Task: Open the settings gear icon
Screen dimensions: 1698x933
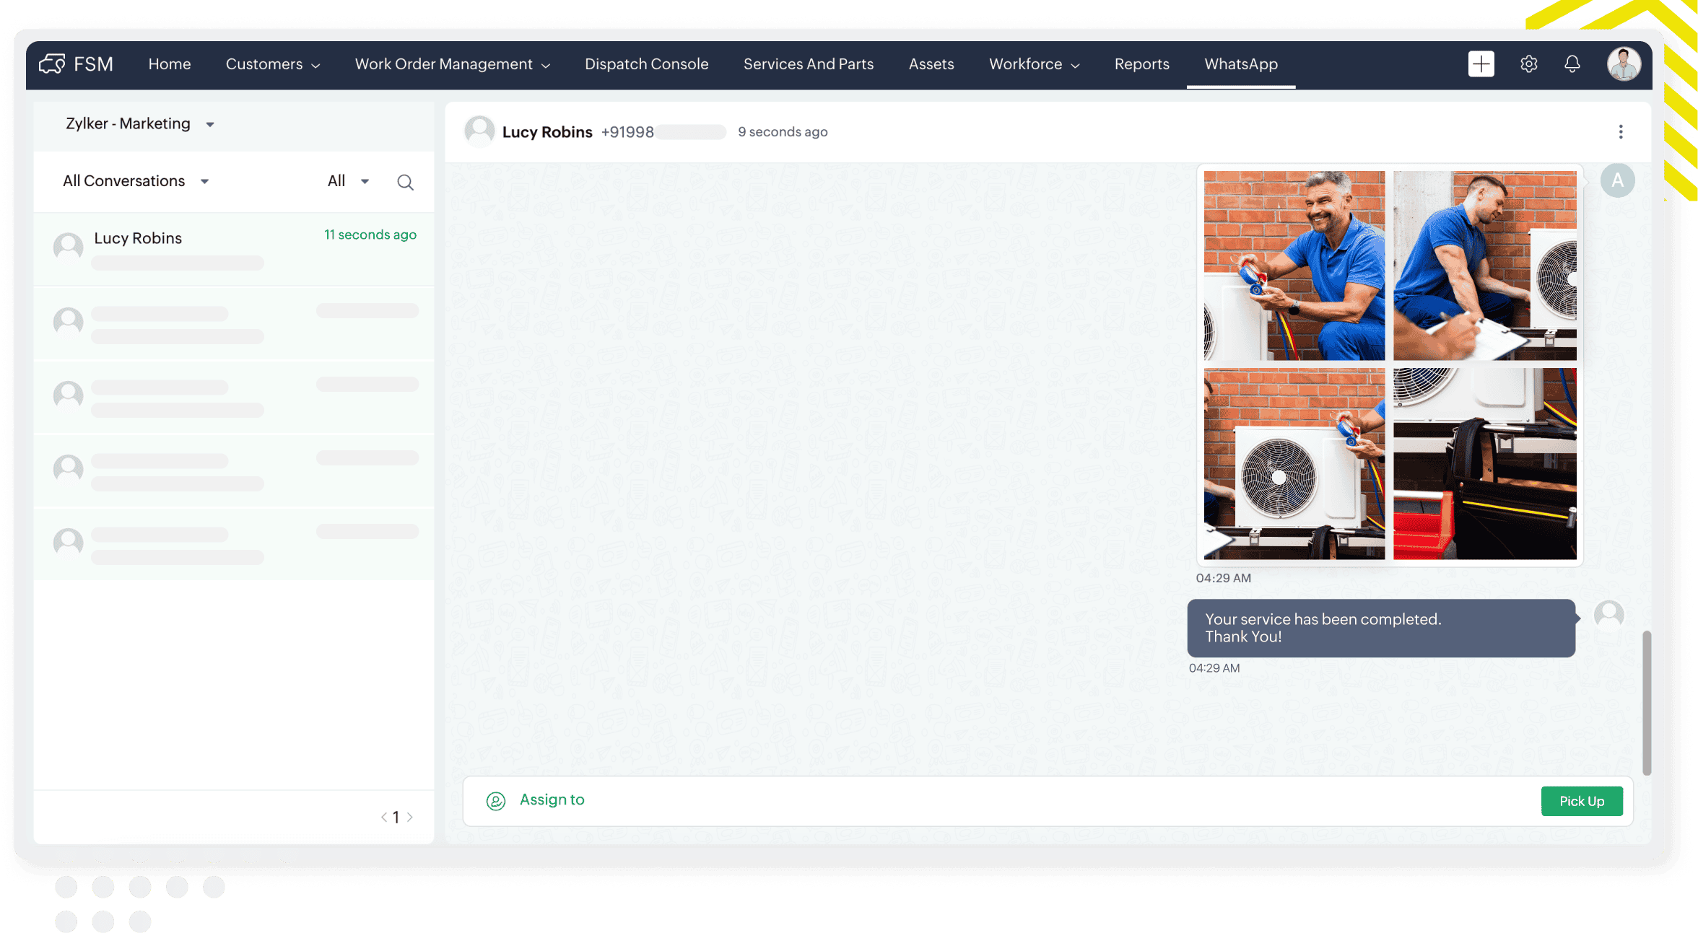Action: coord(1528,64)
